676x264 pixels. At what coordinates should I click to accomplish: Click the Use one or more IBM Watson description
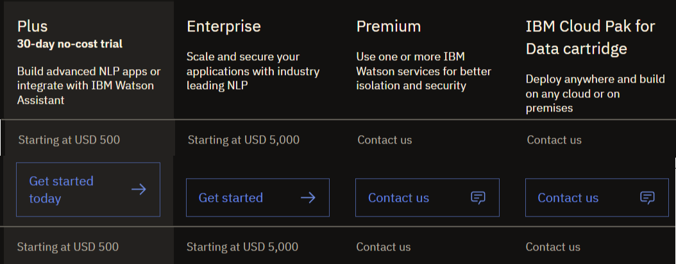point(424,71)
